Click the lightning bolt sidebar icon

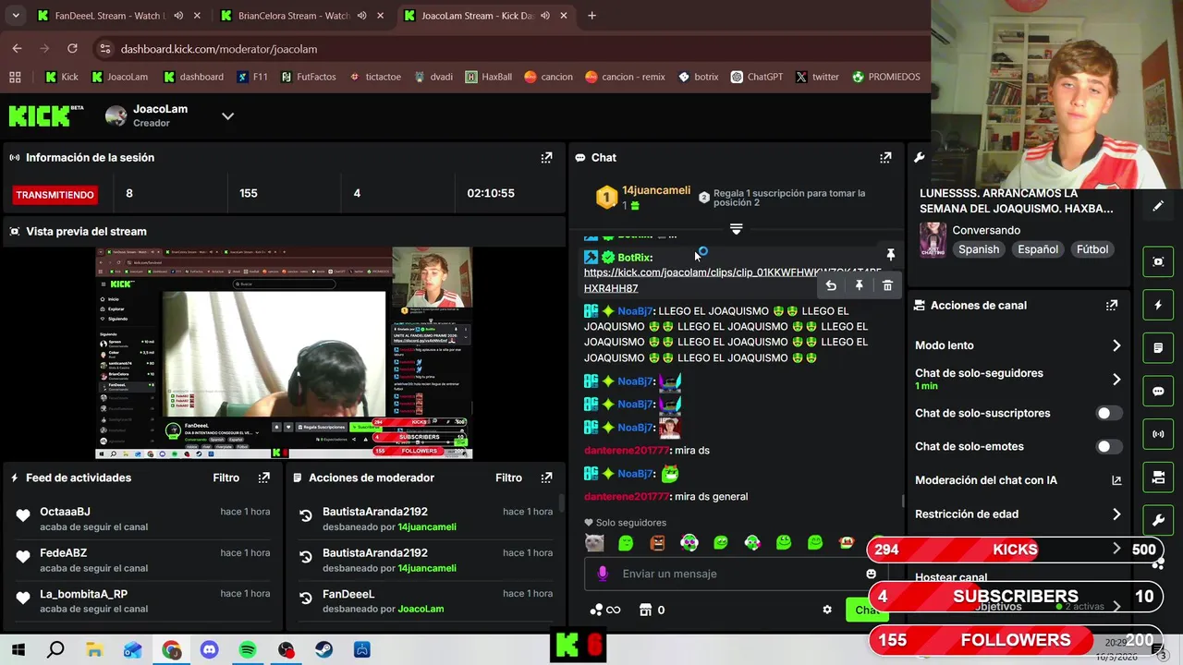pos(1158,305)
